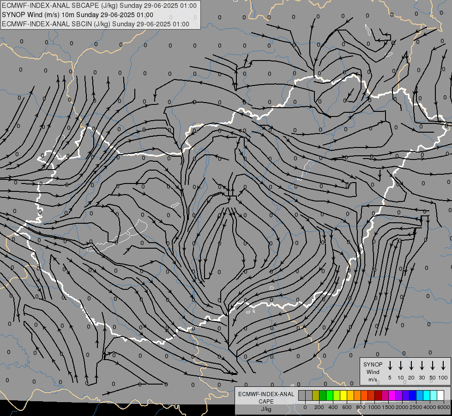Select the pale cyan swatch right of 4000
The height and width of the screenshot is (416, 452).
pos(434,395)
